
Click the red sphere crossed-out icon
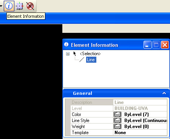[30, 6]
